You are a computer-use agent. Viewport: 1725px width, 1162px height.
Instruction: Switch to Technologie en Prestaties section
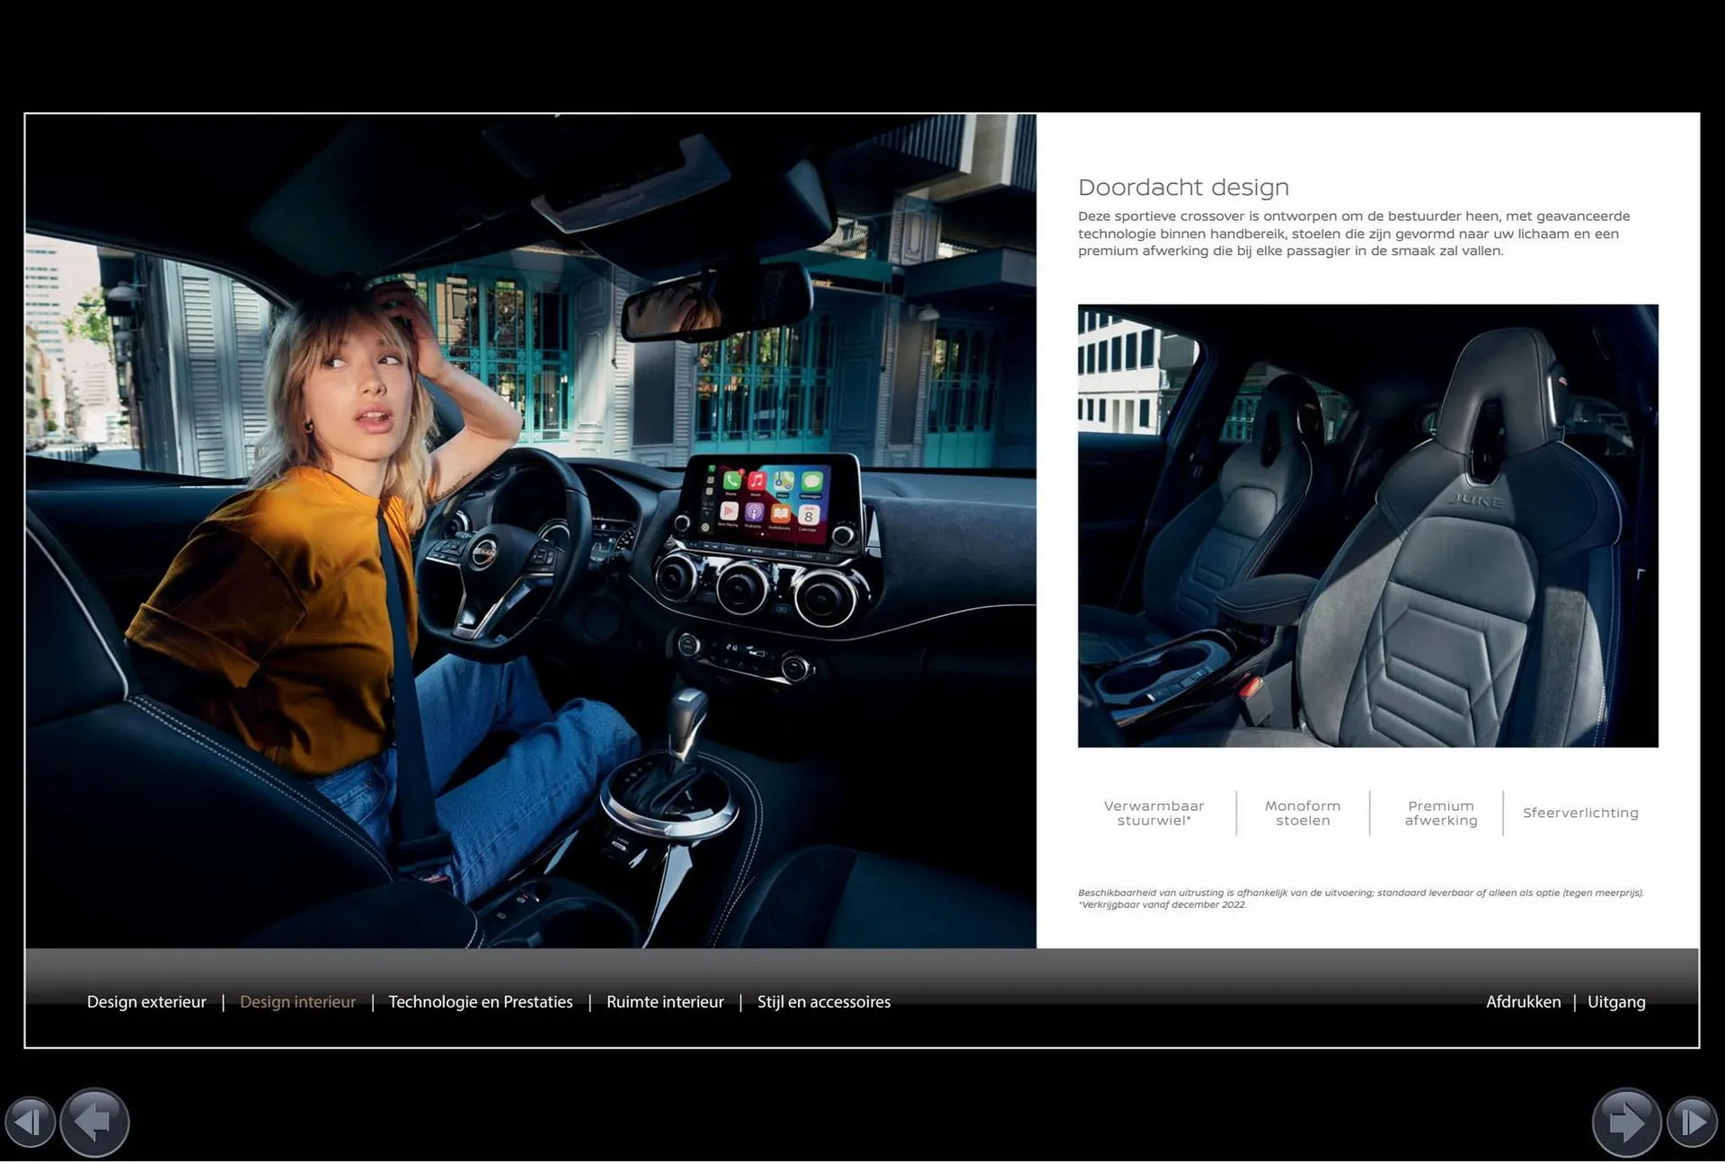tap(481, 1001)
